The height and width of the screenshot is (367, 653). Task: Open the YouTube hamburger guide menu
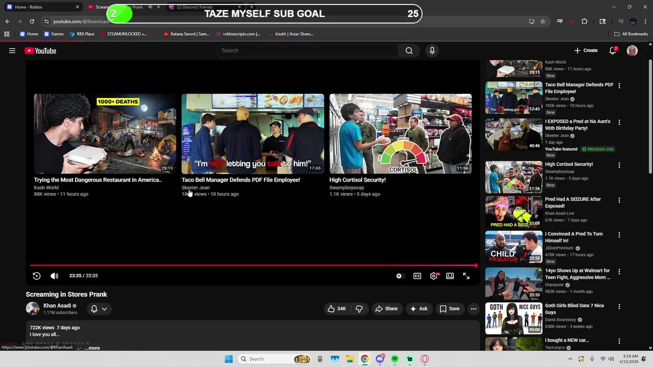[x=12, y=50]
